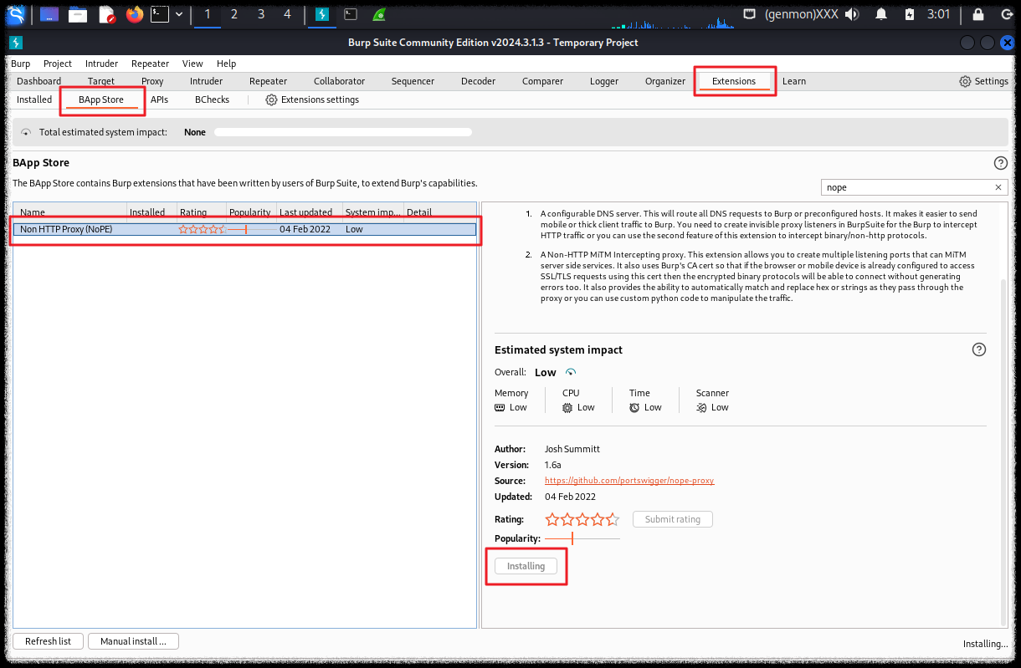Switch to the Proxy tab
The image size is (1021, 668).
(152, 81)
